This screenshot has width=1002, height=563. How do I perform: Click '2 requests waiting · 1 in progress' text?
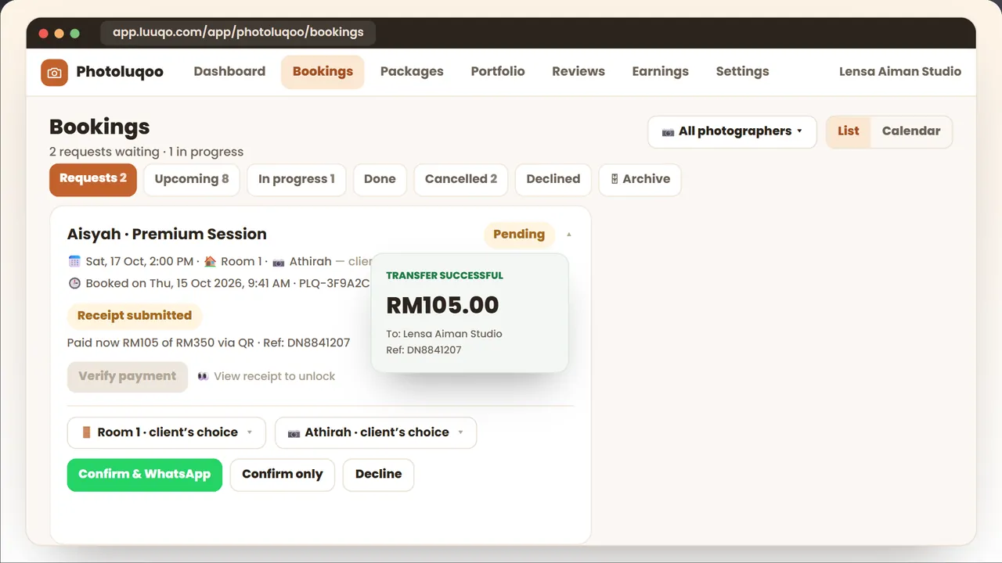coord(146,152)
